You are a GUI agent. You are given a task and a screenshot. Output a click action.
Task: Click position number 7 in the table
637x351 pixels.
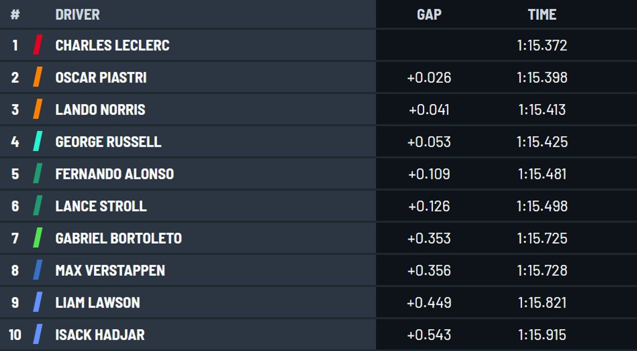[15, 238]
